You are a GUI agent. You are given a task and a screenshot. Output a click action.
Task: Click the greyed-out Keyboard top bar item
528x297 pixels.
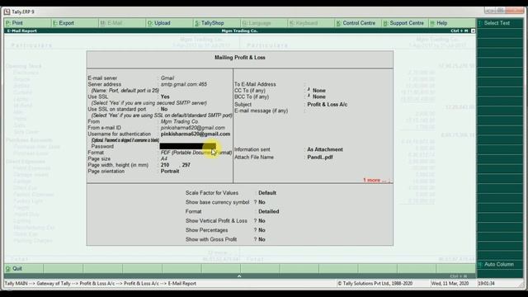tap(304, 23)
